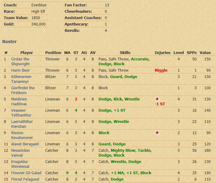Click the Gold amount 240,000
The width and height of the screenshot is (216, 183).
(x=39, y=24)
